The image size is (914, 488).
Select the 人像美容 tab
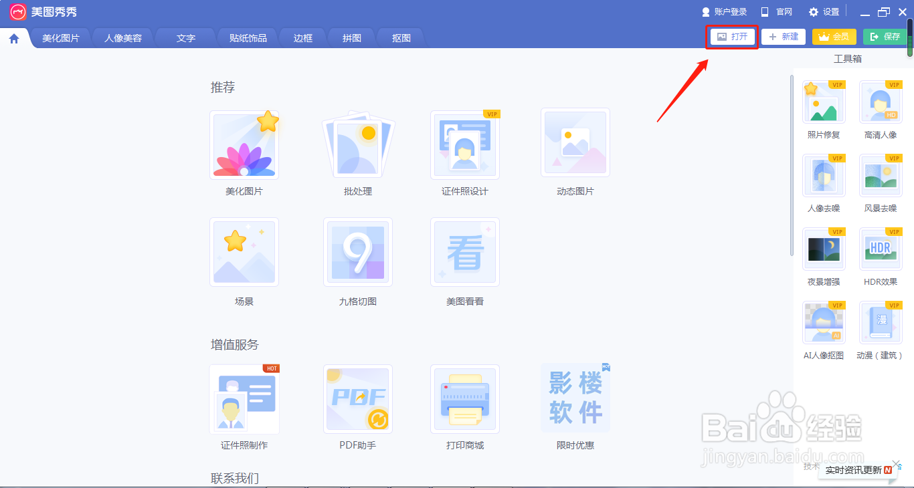point(123,38)
